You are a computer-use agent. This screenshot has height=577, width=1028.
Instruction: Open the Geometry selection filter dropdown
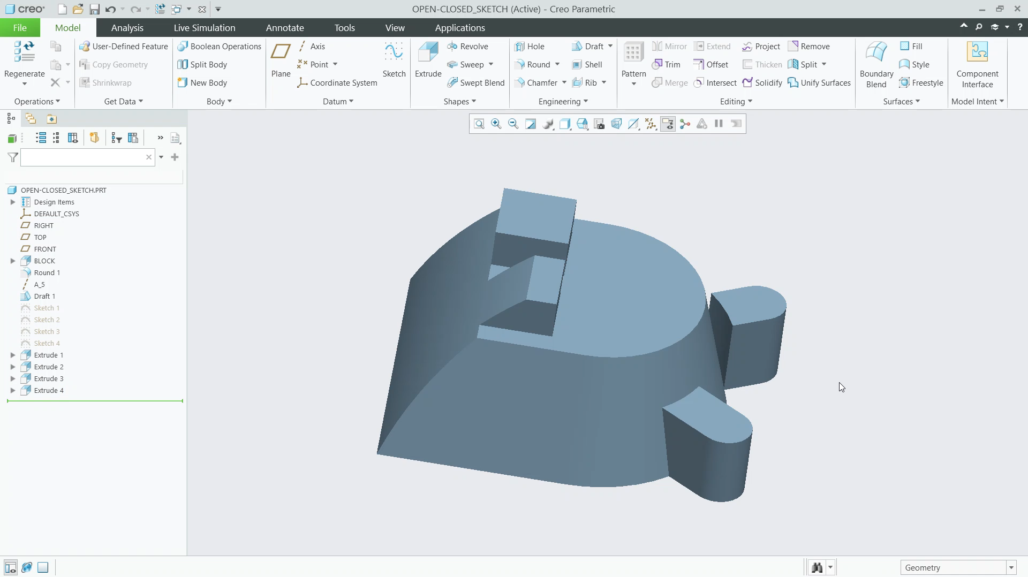pos(1011,568)
